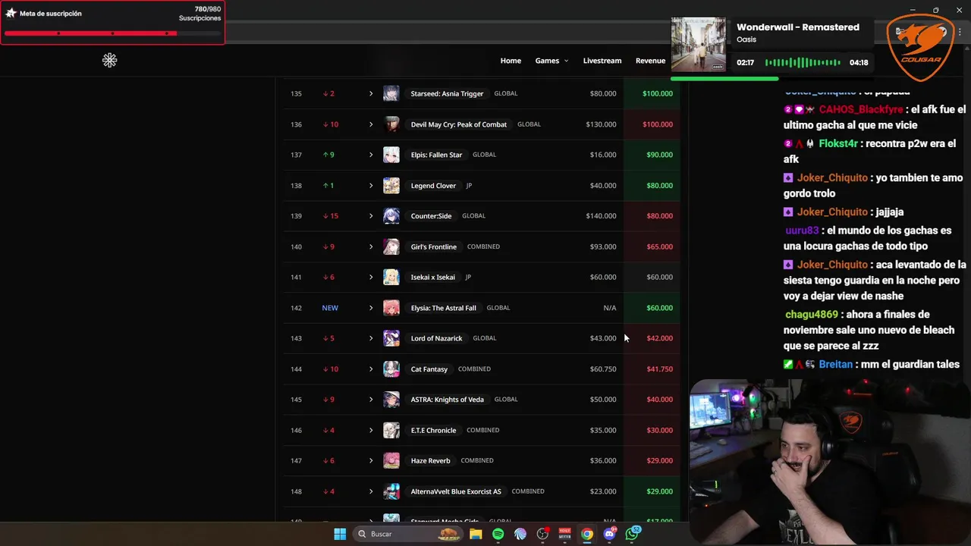Expand the Counter:Side row chevron
Screen dimensions: 971x546
(x=371, y=216)
